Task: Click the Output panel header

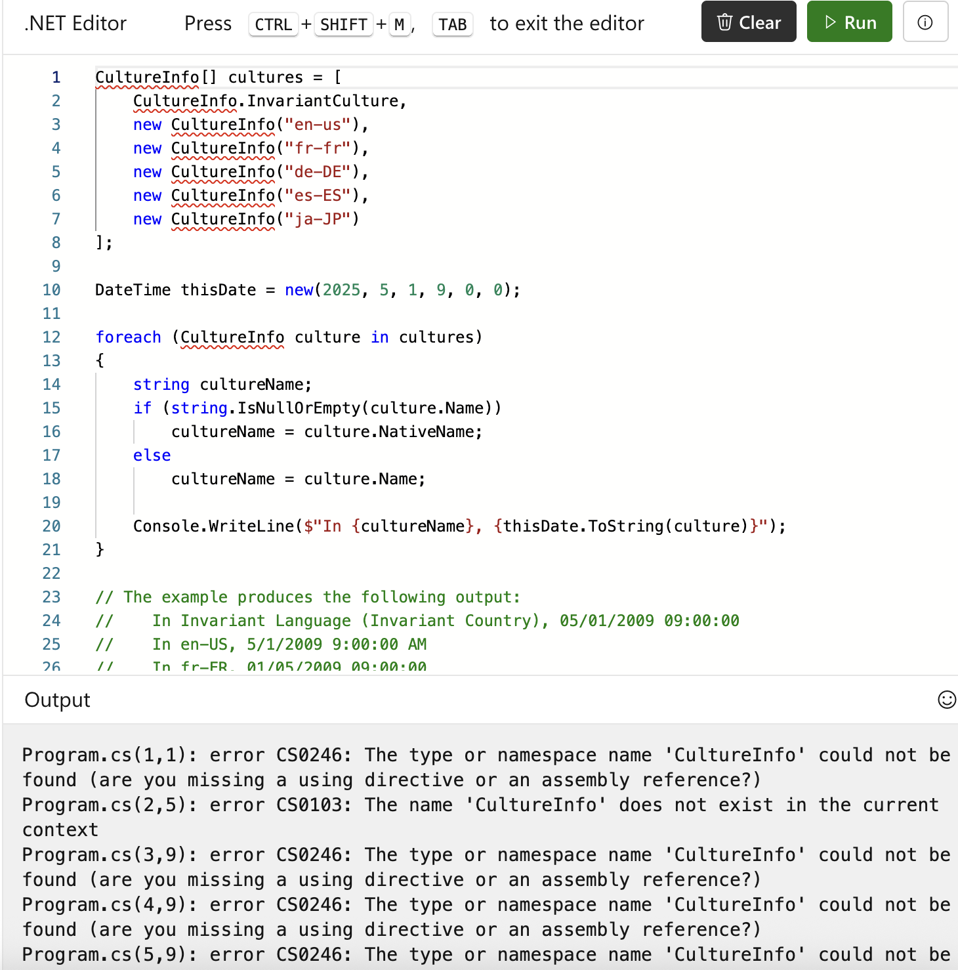Action: click(57, 700)
